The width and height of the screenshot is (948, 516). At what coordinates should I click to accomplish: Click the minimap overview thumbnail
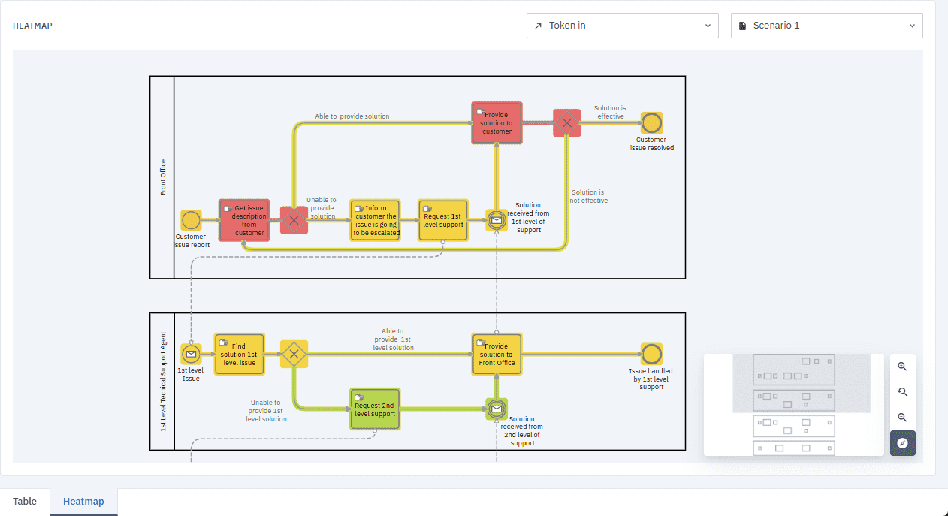pyautogui.click(x=793, y=404)
